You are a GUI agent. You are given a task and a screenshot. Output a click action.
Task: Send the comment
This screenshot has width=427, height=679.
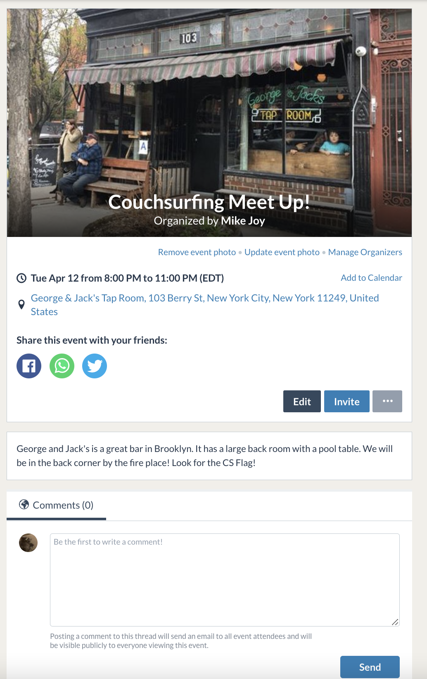click(x=370, y=667)
